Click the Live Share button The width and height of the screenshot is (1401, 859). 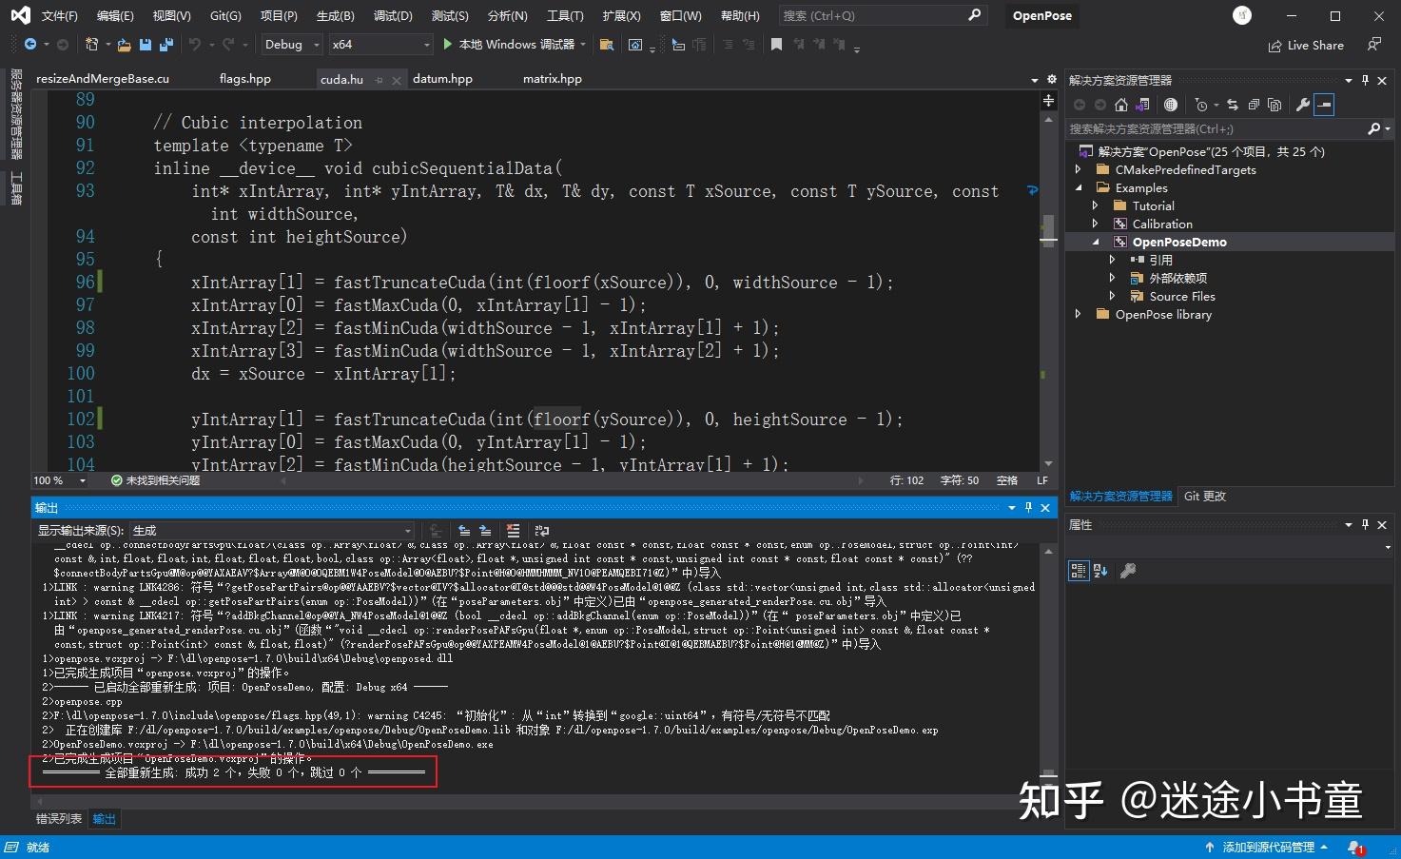(1307, 45)
